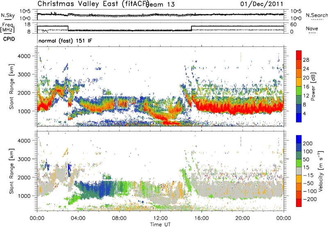Click the '28' power colorbar label

point(306,60)
